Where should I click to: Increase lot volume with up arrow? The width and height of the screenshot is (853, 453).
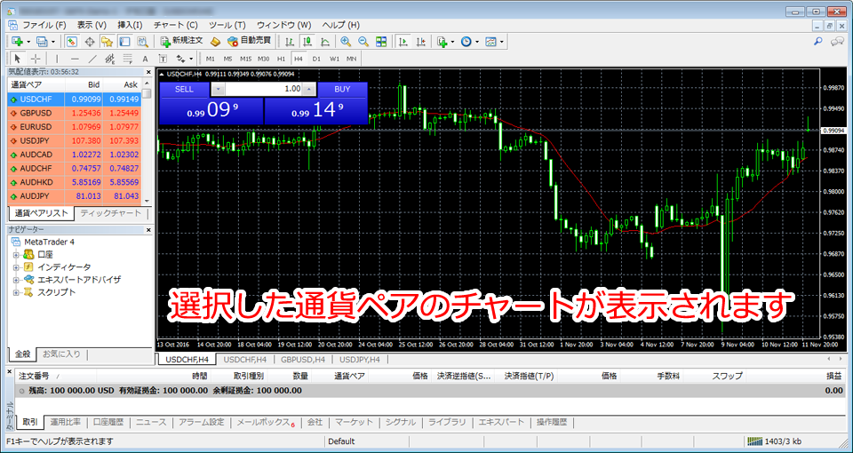click(308, 89)
